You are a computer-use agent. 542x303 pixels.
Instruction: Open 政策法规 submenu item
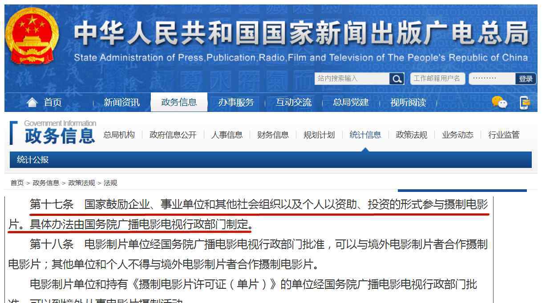click(412, 135)
